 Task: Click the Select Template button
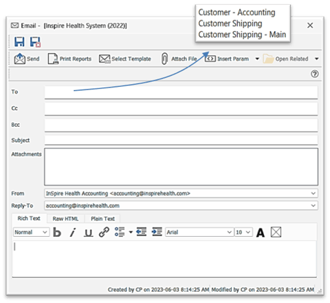[x=125, y=59]
